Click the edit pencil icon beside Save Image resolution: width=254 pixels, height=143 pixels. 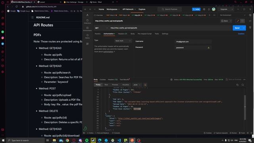pos(238,21)
